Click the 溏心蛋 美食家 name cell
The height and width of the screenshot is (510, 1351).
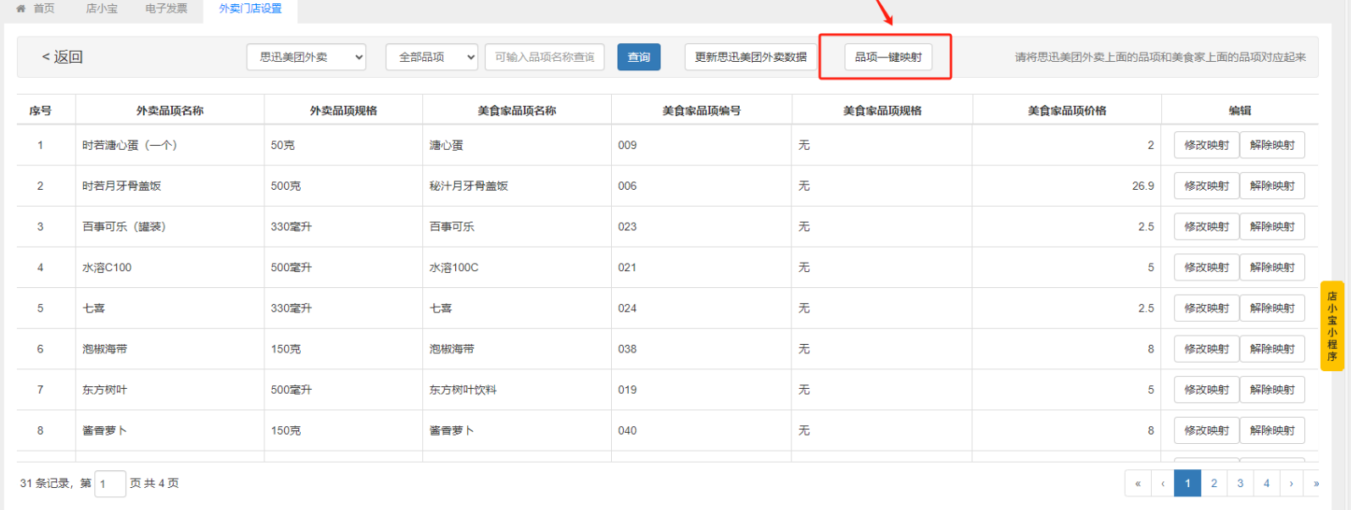click(516, 145)
